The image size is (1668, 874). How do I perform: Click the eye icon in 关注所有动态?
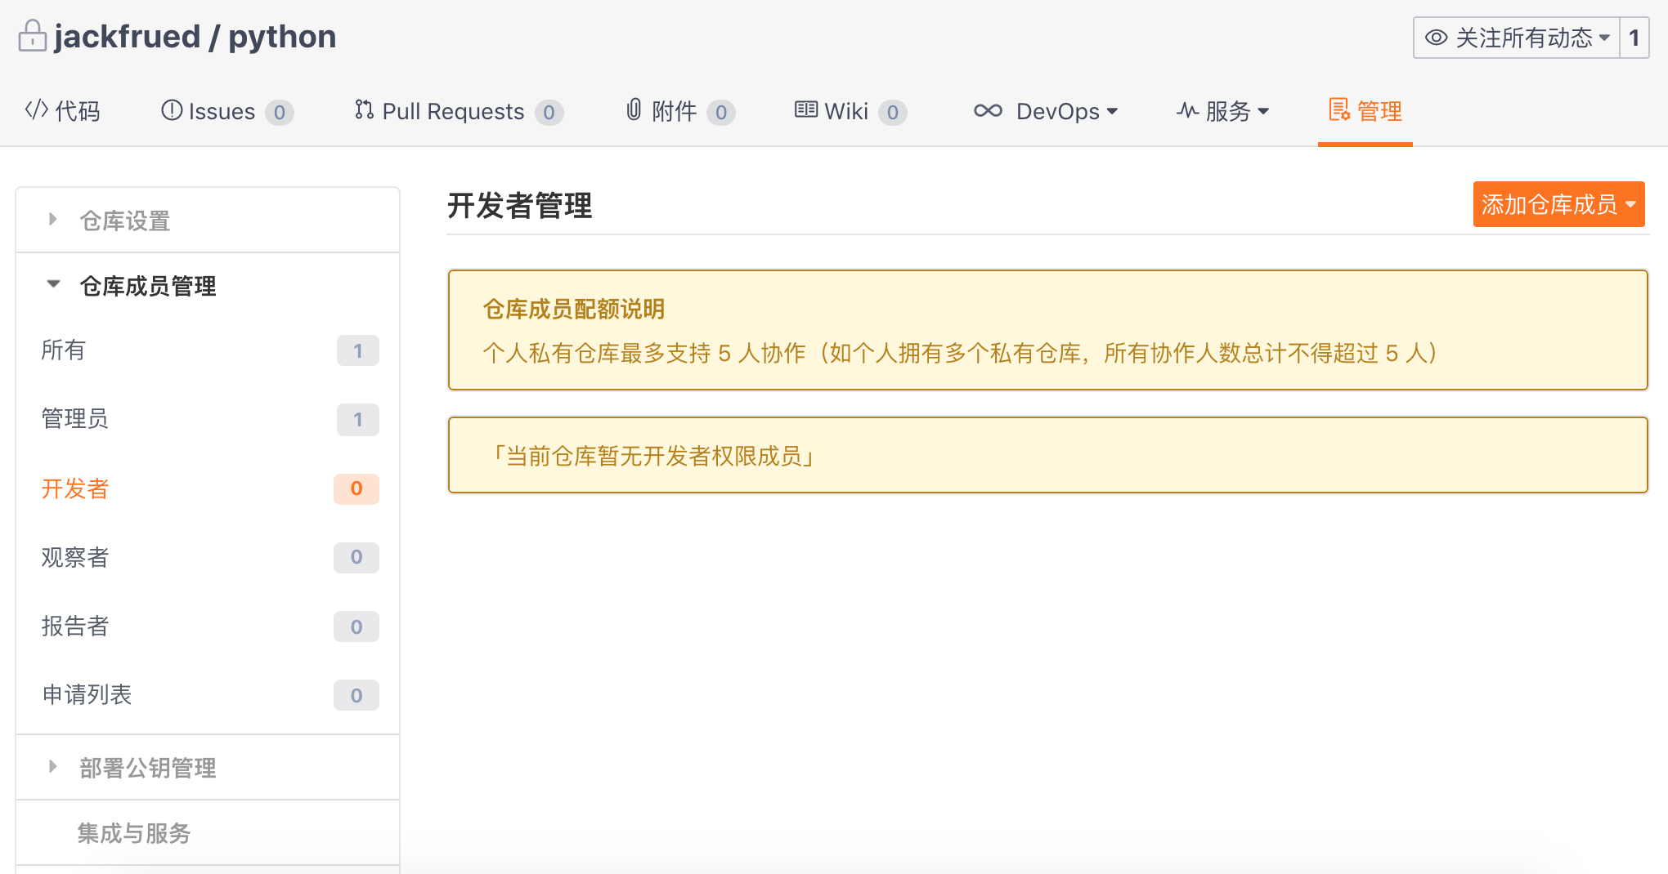1435,37
